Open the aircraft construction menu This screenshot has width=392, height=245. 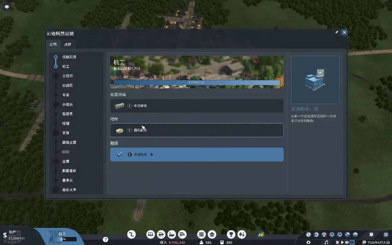coord(182,234)
